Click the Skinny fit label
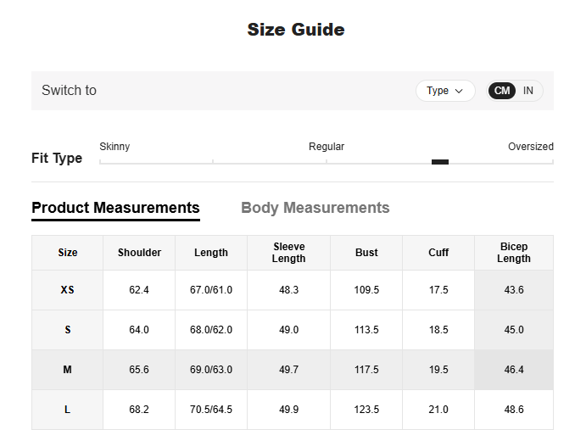The width and height of the screenshot is (575, 430). click(114, 147)
